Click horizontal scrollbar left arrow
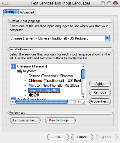This screenshot has height=143, width=120. click(13, 102)
